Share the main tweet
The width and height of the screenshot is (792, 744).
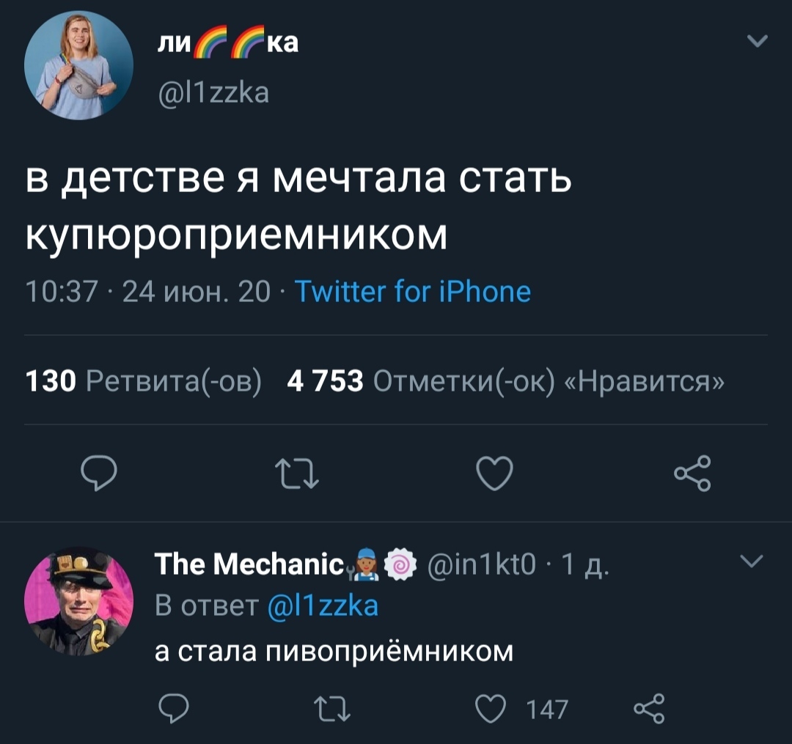692,472
